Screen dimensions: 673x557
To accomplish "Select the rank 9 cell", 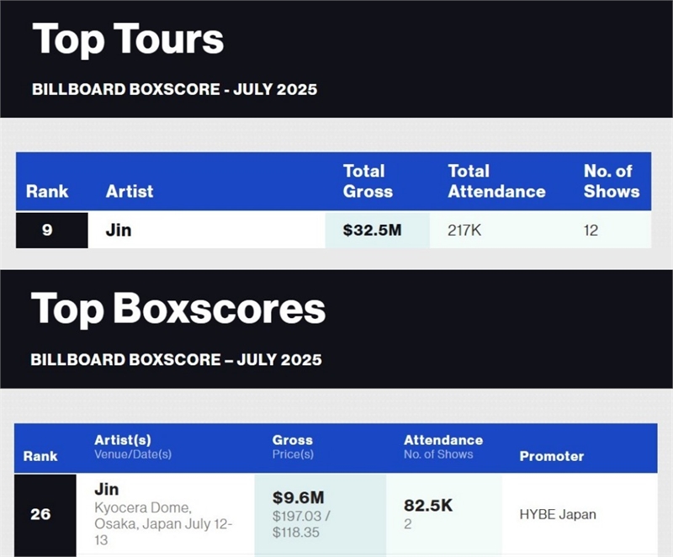I will (x=47, y=230).
